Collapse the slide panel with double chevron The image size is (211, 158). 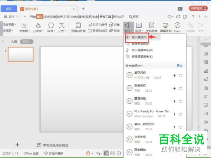(3, 42)
